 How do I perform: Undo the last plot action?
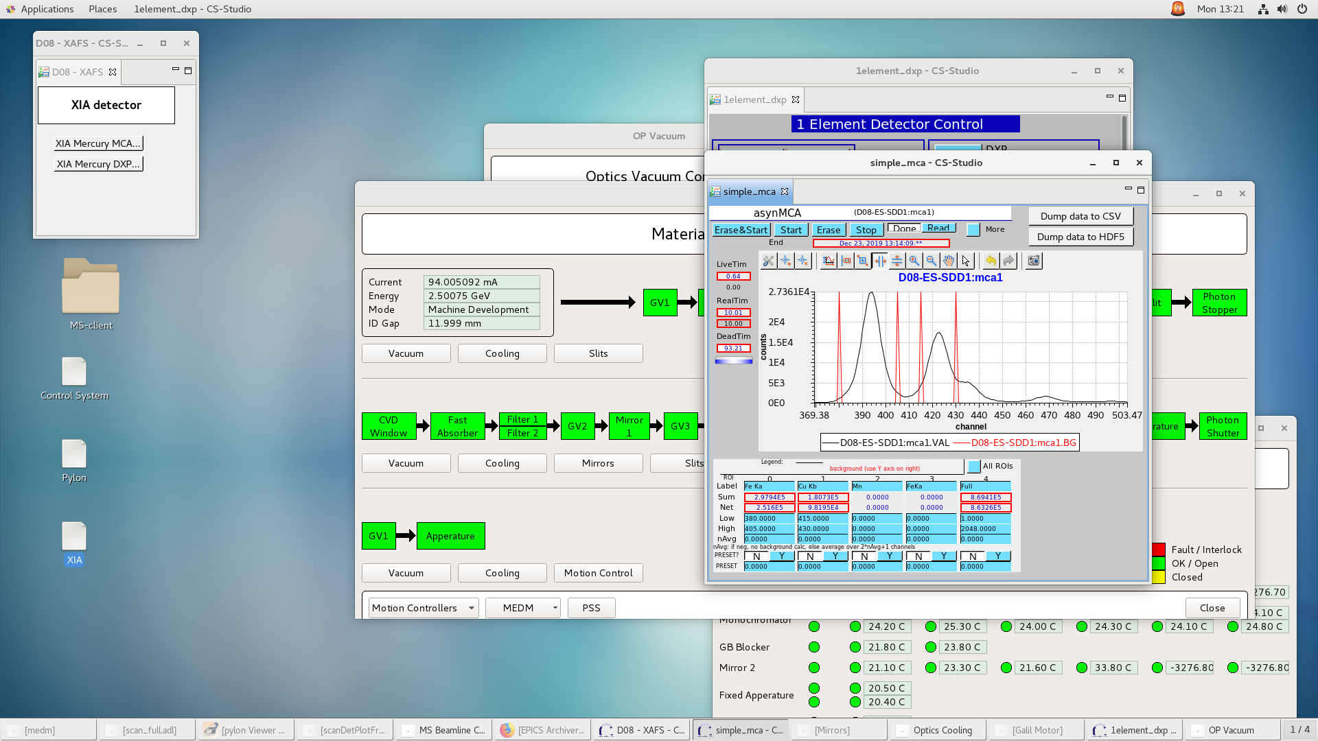tap(991, 261)
